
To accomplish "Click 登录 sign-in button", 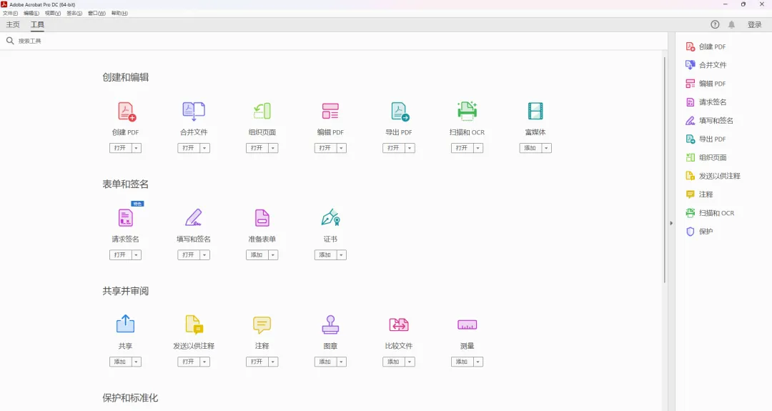I will (754, 24).
